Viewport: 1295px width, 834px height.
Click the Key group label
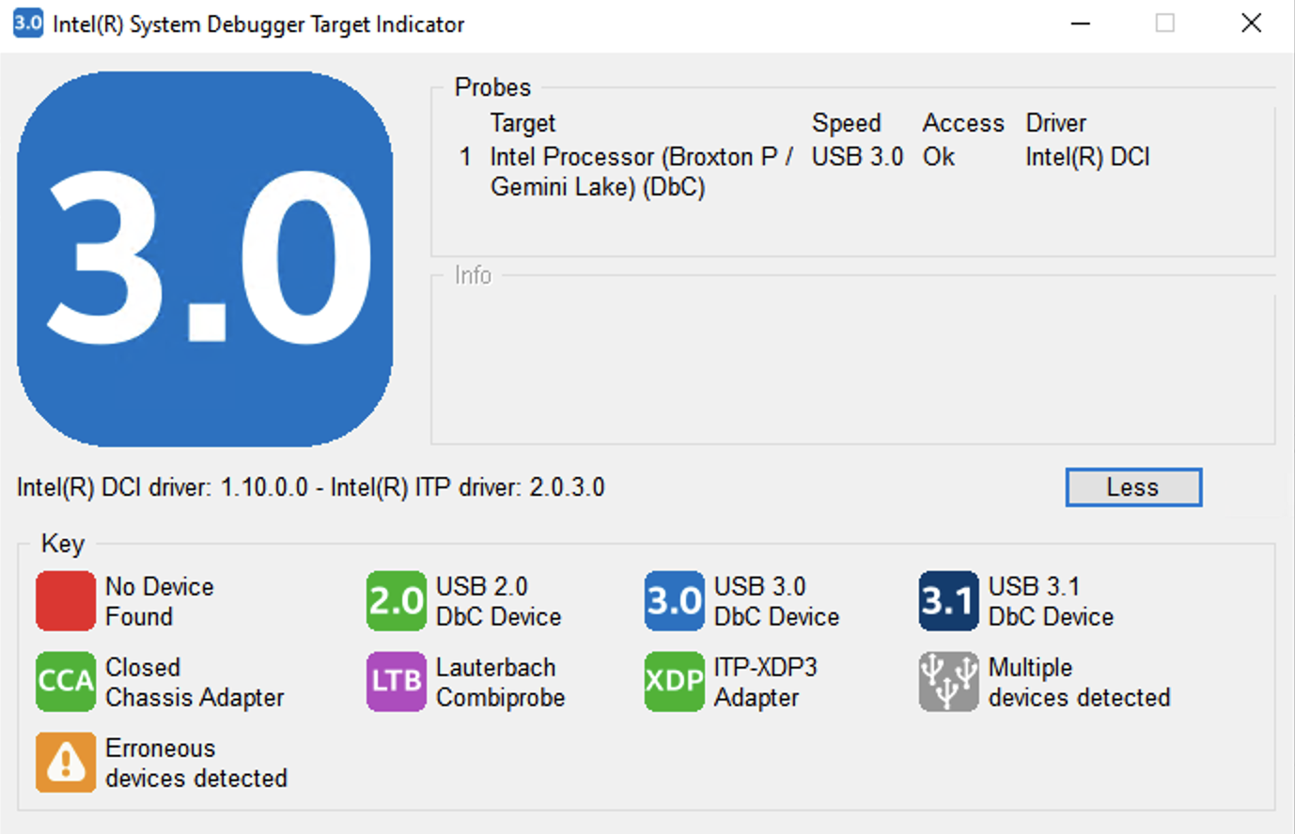(x=63, y=544)
